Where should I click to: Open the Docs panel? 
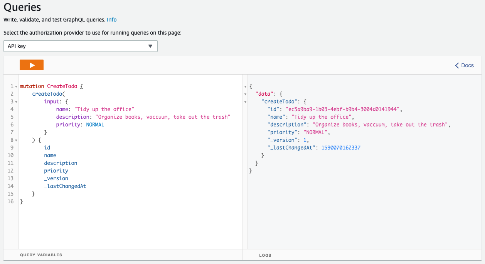tap(465, 65)
